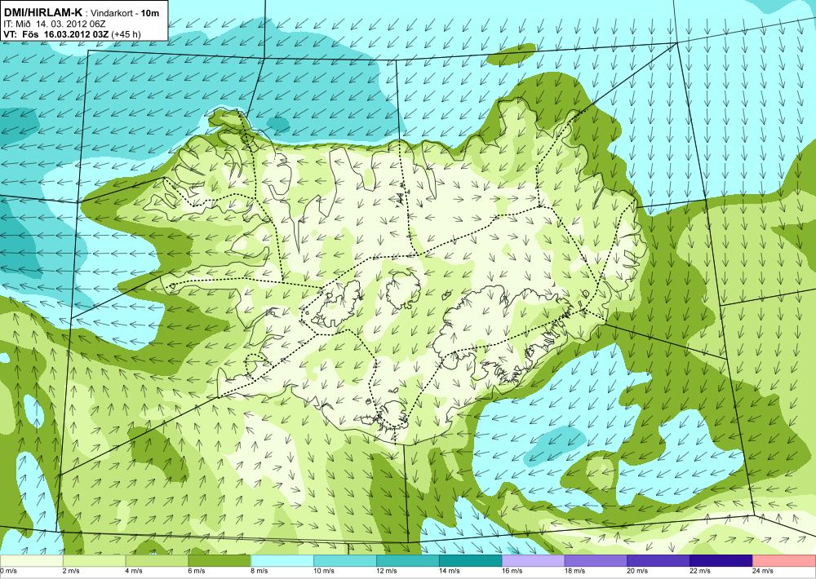Select the "18 m/s" legend label
The width and height of the screenshot is (816, 579).
[x=574, y=571]
